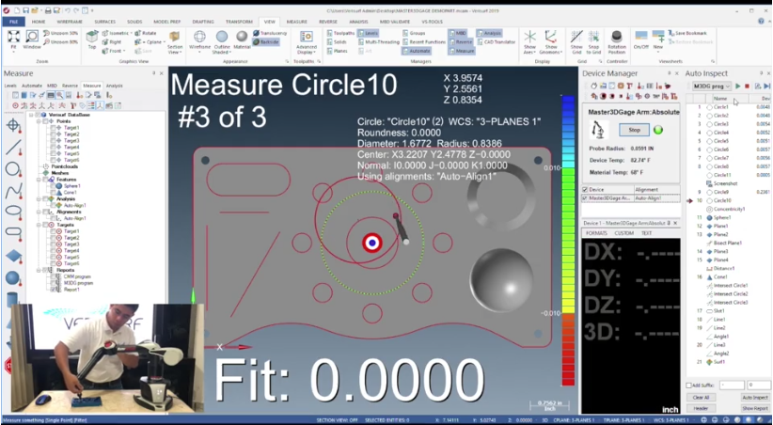Select the plane measure tool in sidebar
Viewport: 773px width, 425px height.
(13, 256)
